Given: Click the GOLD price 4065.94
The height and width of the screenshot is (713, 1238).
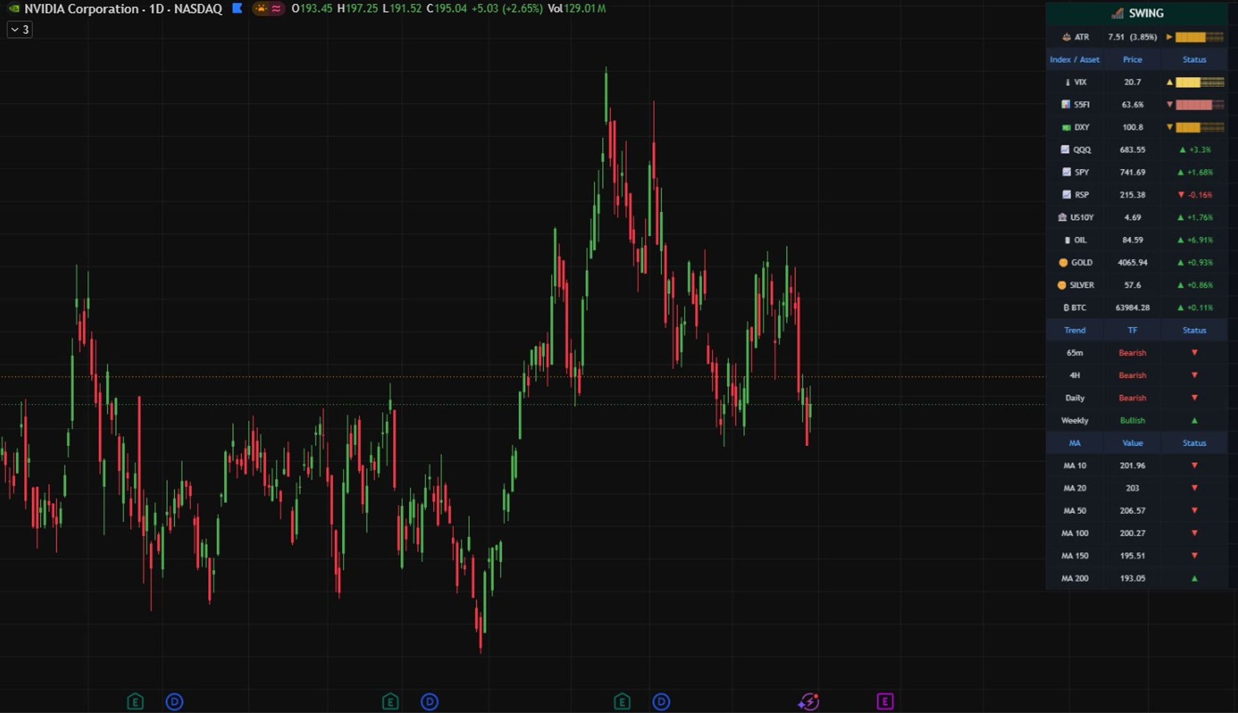Looking at the screenshot, I should point(1132,262).
